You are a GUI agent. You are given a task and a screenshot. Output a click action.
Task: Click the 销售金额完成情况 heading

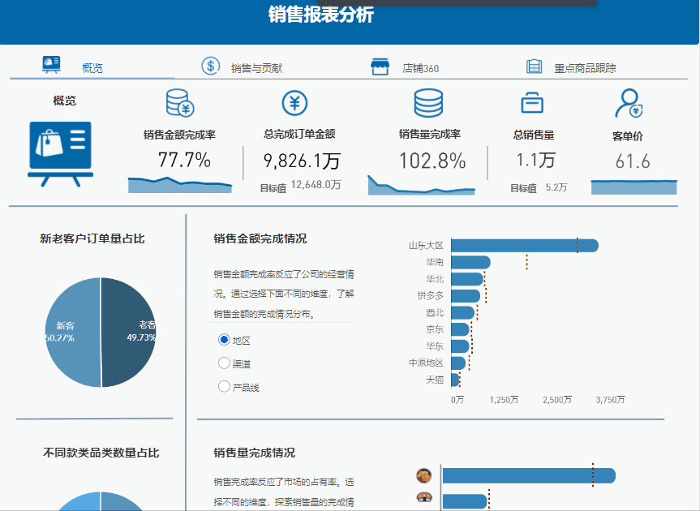[260, 238]
